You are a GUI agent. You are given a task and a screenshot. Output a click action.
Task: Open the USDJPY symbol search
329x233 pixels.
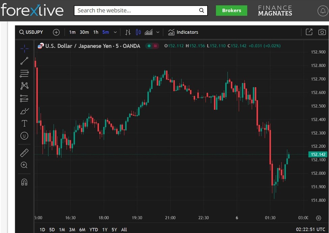[31, 32]
